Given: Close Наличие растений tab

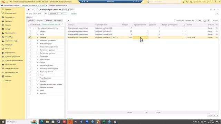Looking at the screenshot, I should pyautogui.click(x=47, y=6).
